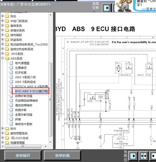
Task: Click the SRS系统 folder icon
Action: (x=7, y=54)
